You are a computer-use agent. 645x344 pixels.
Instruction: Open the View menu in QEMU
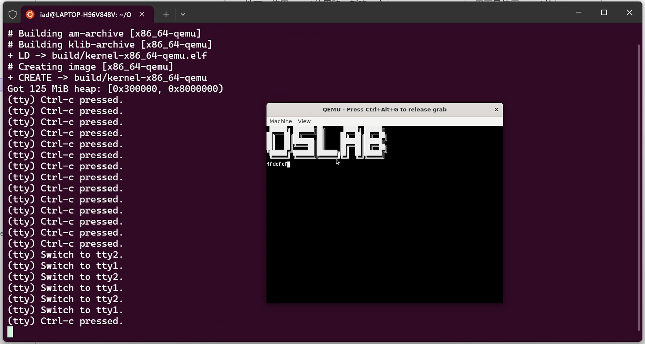pos(304,121)
